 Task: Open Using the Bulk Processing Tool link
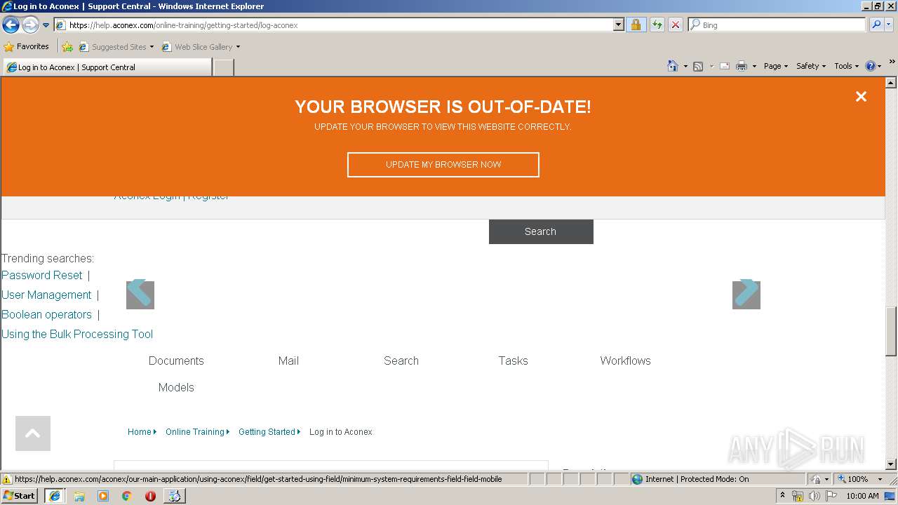tap(77, 334)
